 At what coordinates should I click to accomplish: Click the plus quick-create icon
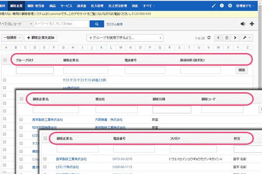pos(251,24)
